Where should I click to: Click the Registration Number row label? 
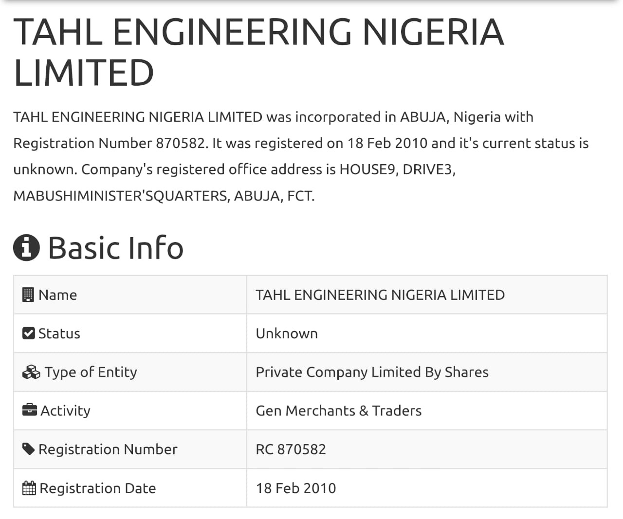[108, 449]
